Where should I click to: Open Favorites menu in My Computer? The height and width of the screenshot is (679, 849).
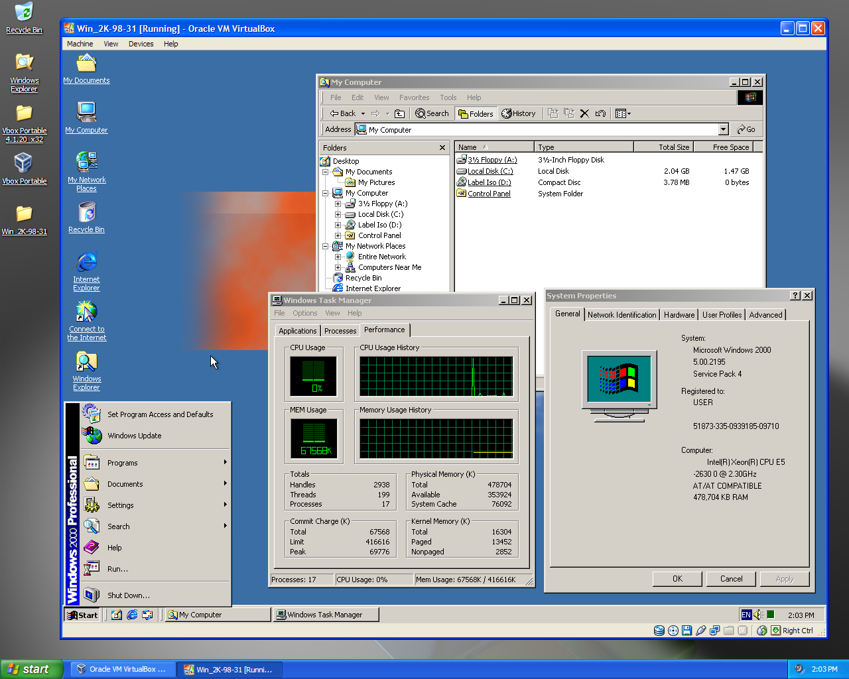[414, 97]
